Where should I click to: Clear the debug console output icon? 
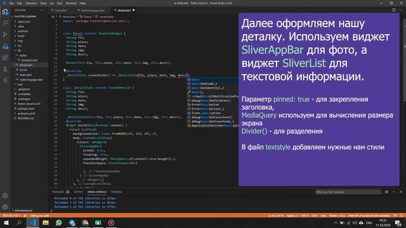click(x=386, y=192)
